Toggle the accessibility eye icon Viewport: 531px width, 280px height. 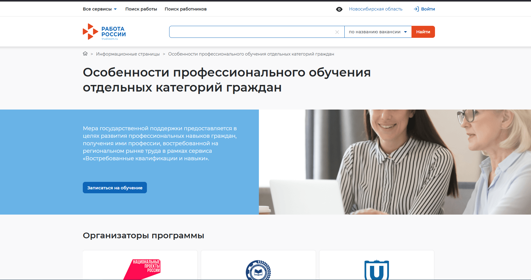[x=339, y=9]
